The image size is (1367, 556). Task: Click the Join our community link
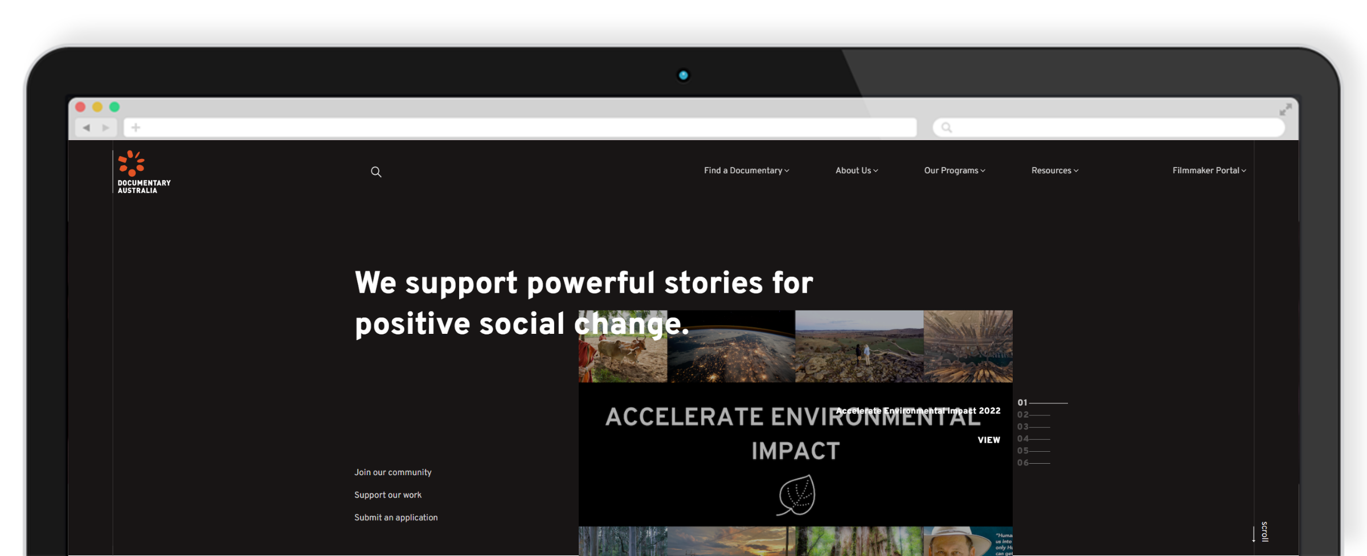click(393, 472)
